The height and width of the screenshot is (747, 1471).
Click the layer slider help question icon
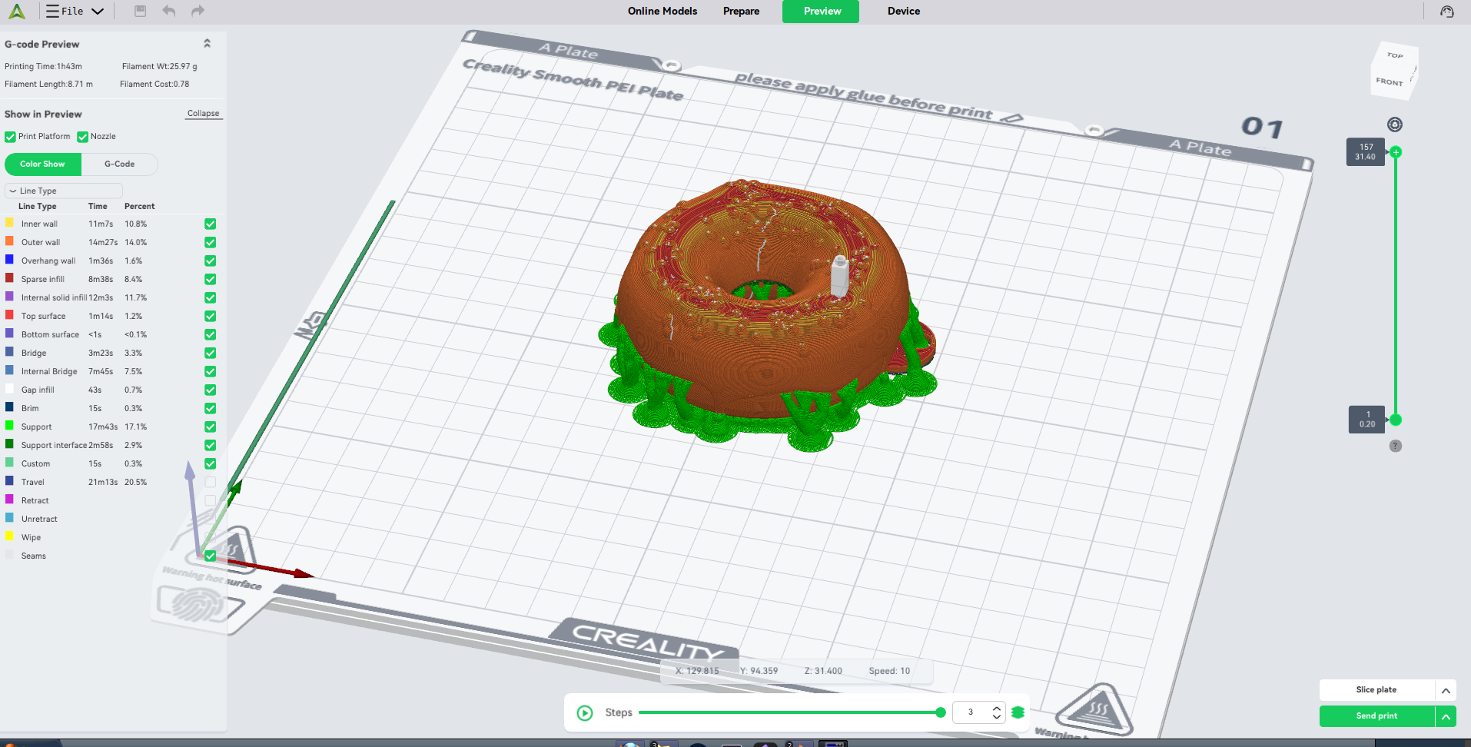[x=1396, y=446]
